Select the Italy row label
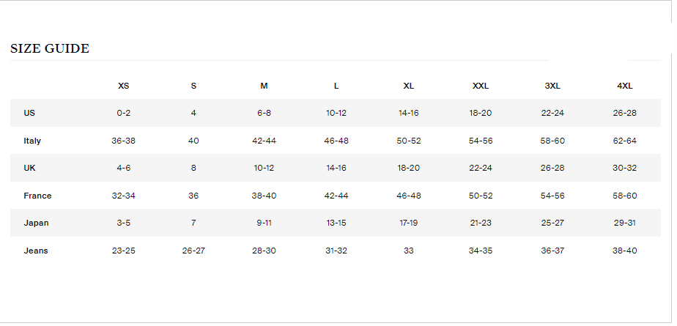The width and height of the screenshot is (677, 326). 32,141
